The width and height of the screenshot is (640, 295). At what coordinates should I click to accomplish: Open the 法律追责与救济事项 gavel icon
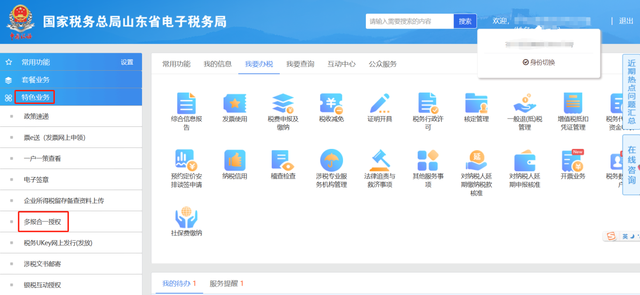tap(380, 161)
